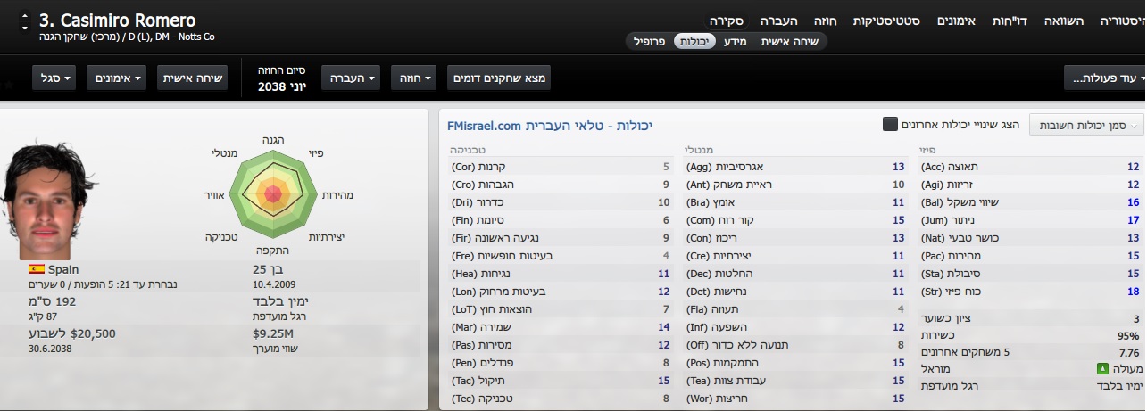Open the סטטיסטיקות tab

(x=887, y=20)
